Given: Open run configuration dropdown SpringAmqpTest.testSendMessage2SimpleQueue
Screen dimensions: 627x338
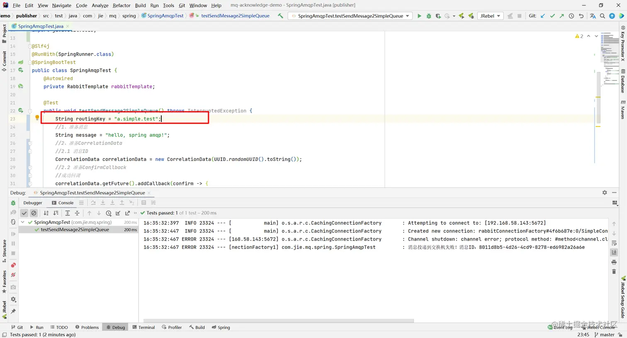Looking at the screenshot, I should pyautogui.click(x=350, y=16).
